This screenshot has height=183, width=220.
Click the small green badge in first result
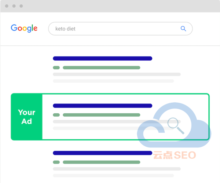(x=56, y=67)
